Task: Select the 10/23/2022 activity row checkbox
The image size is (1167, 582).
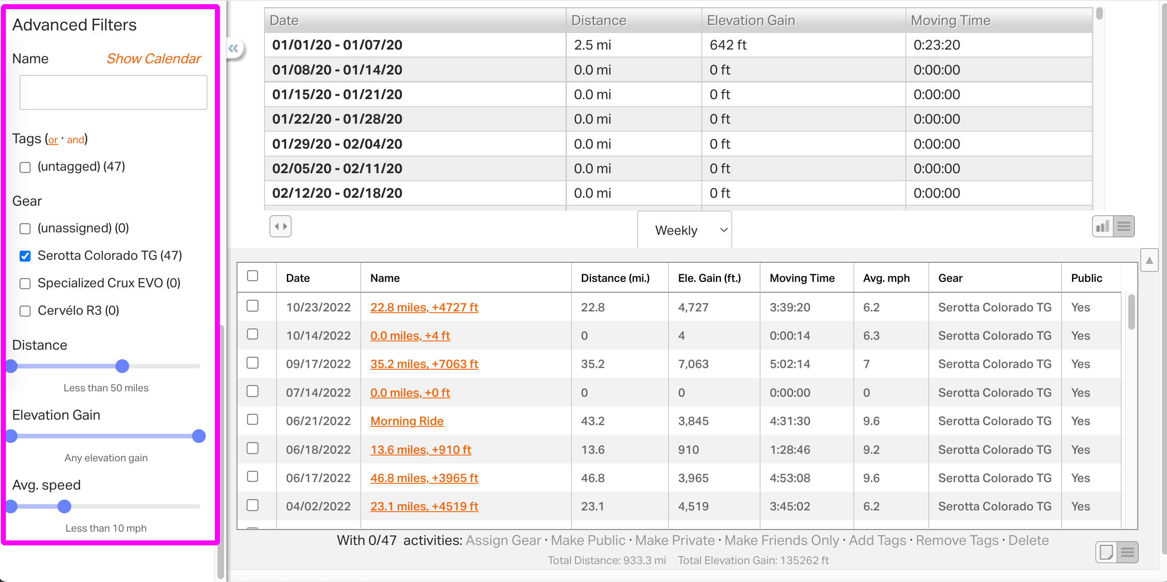Action: (252, 306)
